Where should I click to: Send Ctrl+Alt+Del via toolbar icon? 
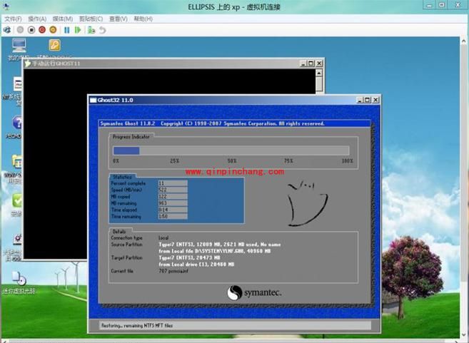coord(7,30)
